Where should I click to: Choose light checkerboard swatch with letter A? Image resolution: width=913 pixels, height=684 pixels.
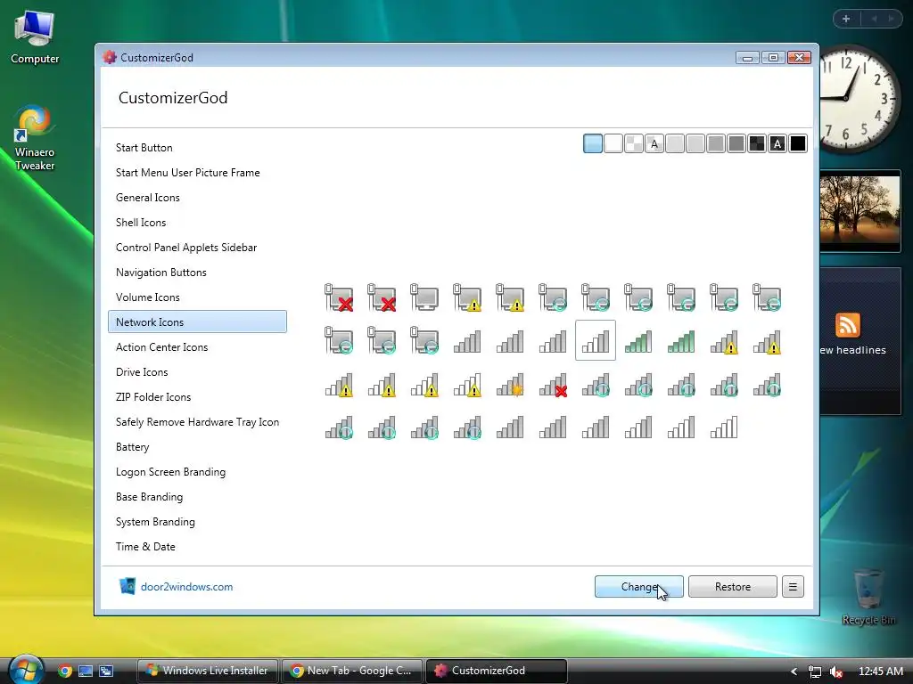654,143
